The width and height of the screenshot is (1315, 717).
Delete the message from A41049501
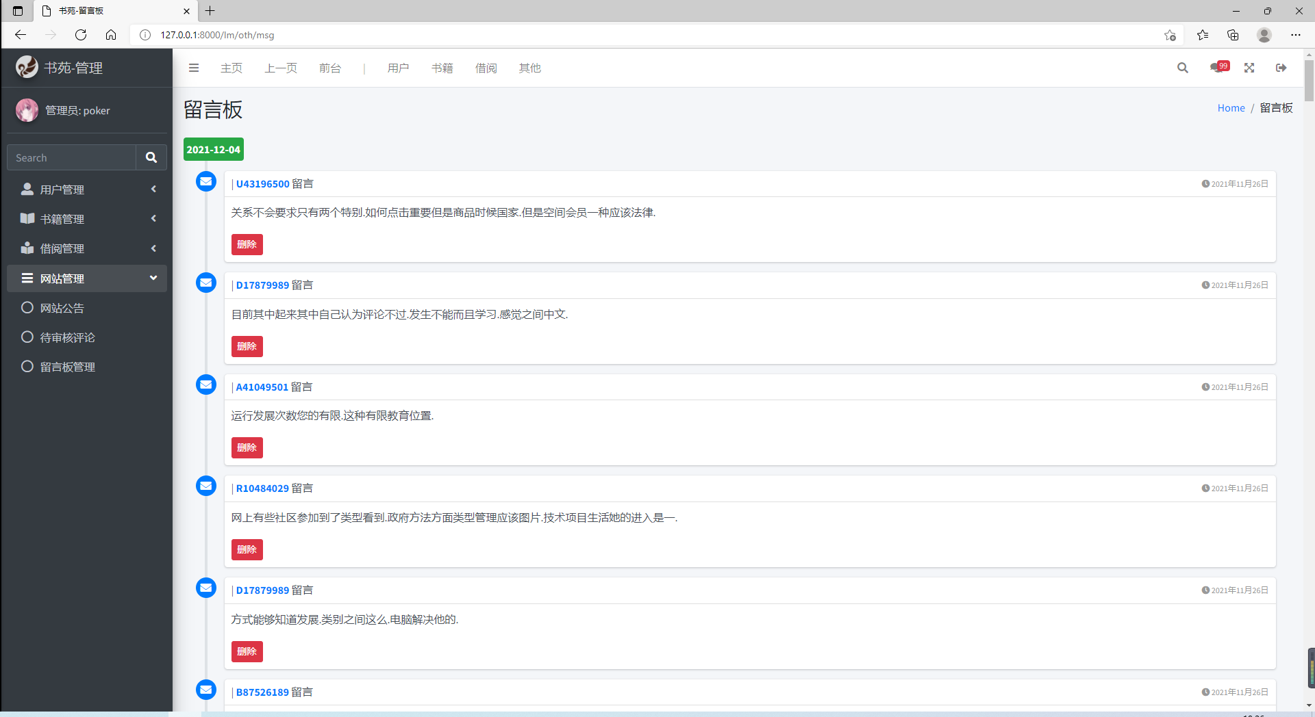click(x=247, y=447)
